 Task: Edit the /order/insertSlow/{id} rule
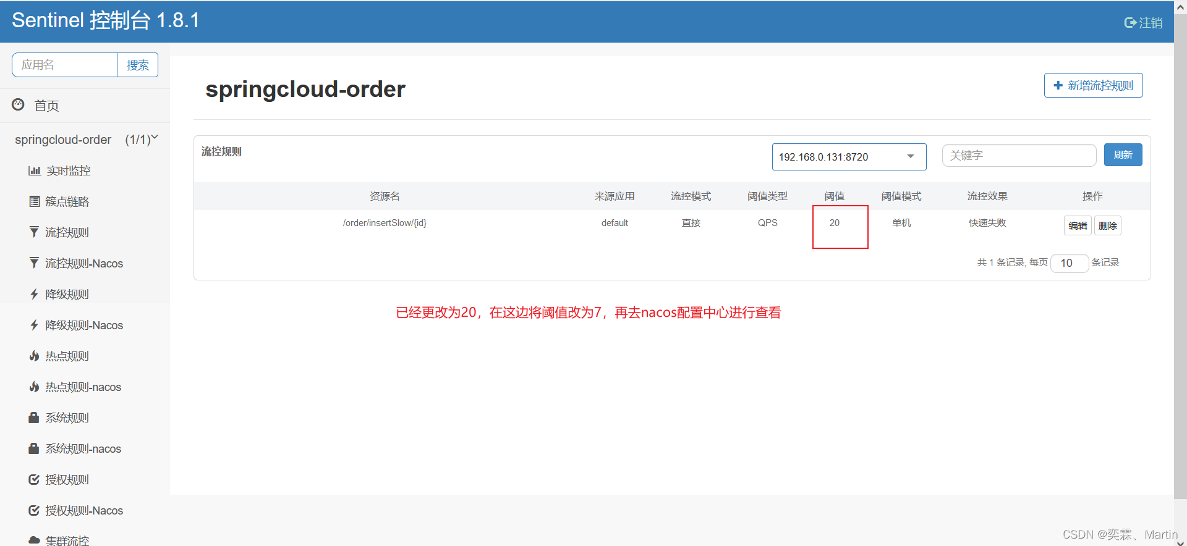(1077, 225)
